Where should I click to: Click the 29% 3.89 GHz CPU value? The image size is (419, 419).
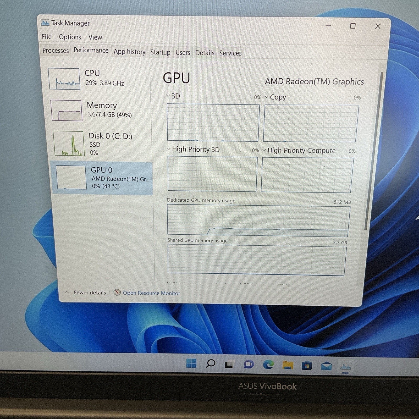tap(105, 83)
